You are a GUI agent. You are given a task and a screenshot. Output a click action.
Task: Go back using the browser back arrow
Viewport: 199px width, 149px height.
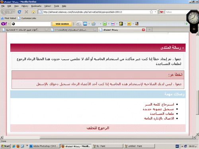(4, 12)
